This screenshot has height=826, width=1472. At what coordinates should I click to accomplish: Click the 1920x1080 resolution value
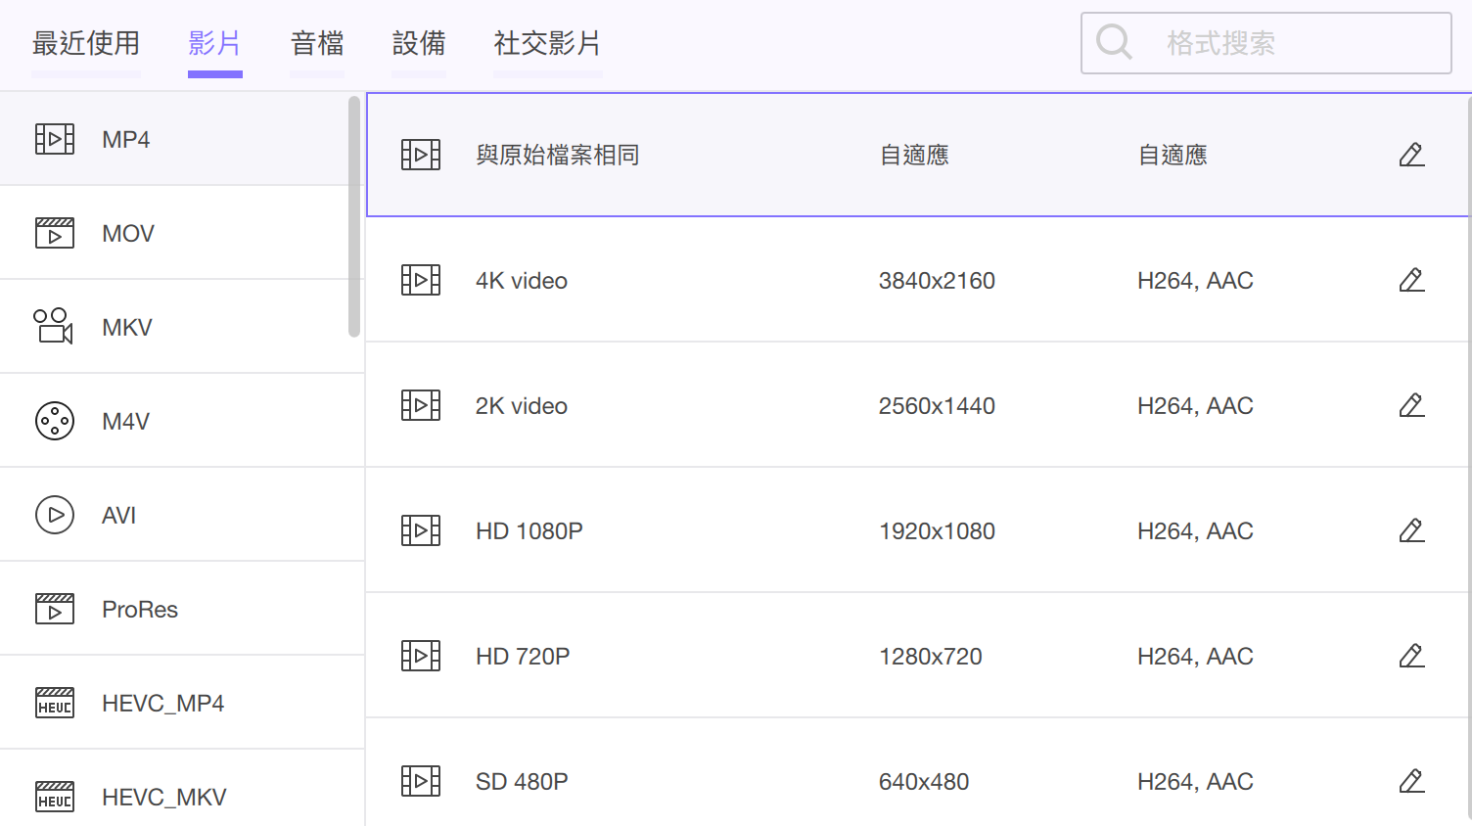937,531
